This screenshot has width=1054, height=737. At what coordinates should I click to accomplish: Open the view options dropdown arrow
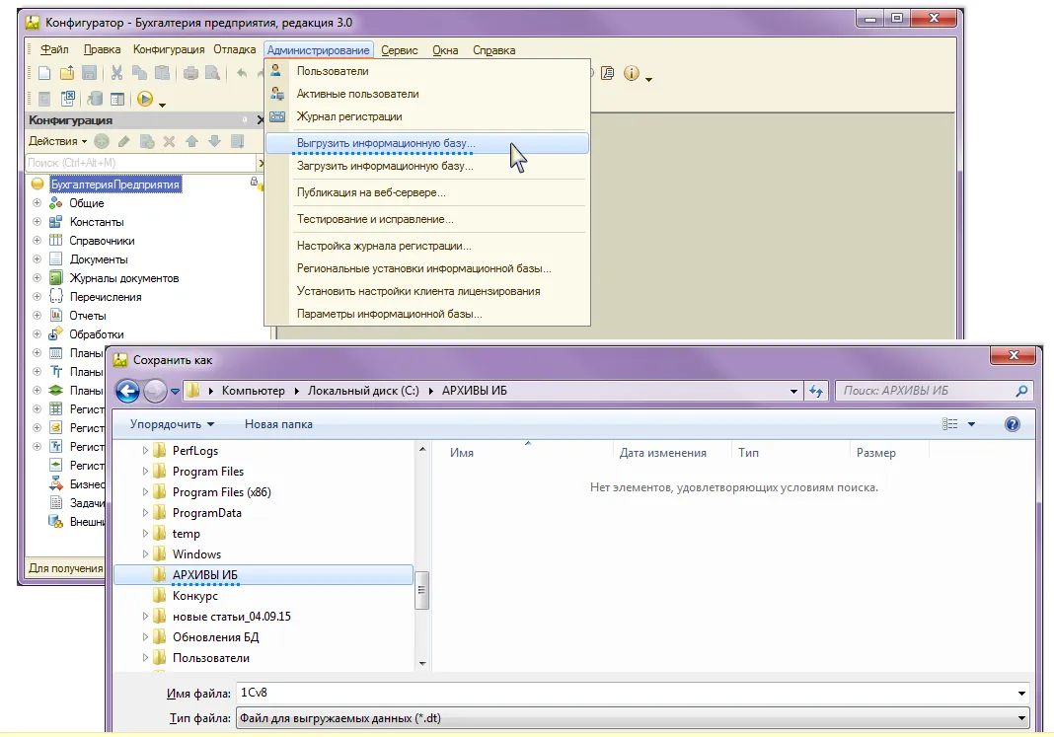pyautogui.click(x=971, y=424)
